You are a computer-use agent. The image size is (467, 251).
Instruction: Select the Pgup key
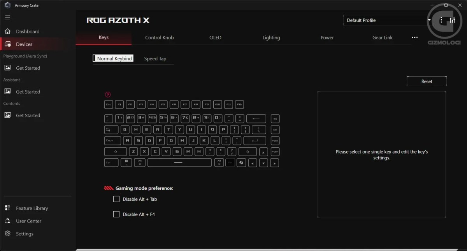275,141
